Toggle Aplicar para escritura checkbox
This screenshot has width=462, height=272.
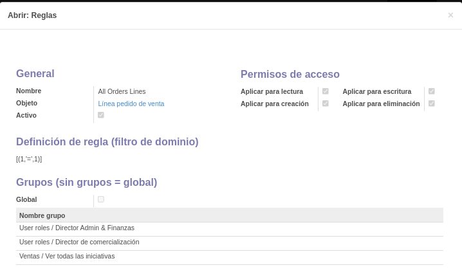tap(431, 91)
